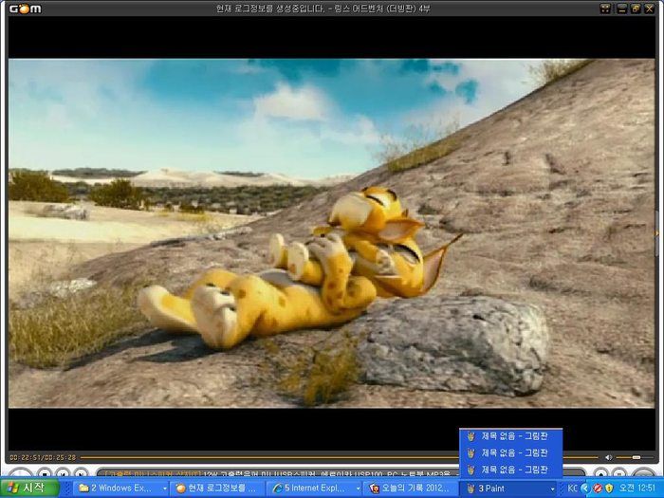Screen dimensions: 664x498
Task: Expand hidden system tray icons arrow
Action: coord(585,489)
